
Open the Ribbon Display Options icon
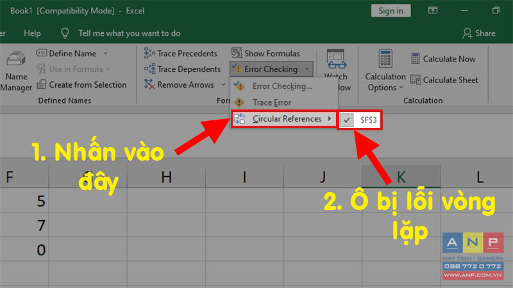tap(433, 10)
